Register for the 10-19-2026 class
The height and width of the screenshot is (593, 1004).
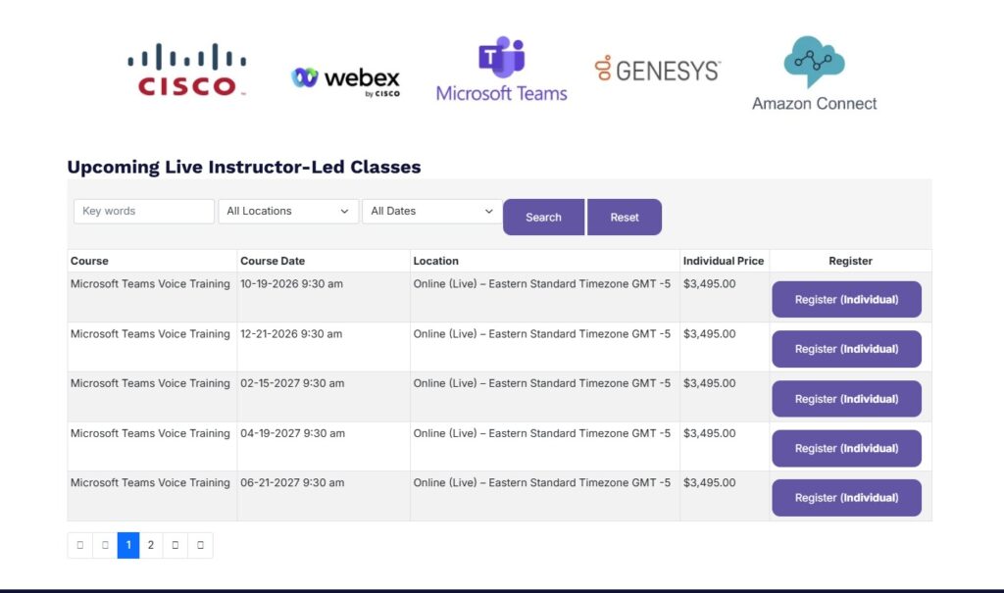[x=846, y=299]
